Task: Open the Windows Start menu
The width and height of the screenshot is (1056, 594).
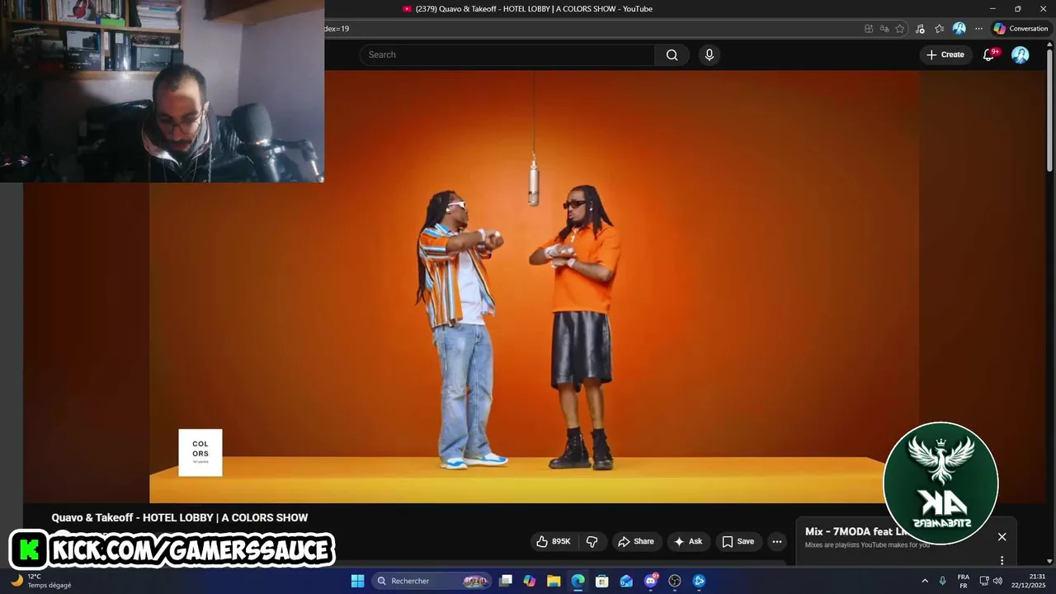Action: [357, 581]
